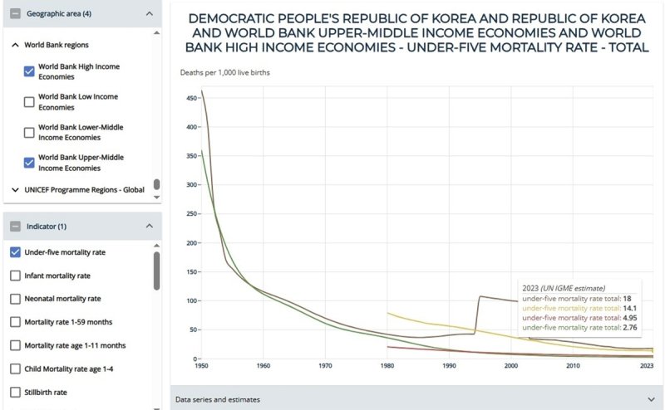
Task: Click minus icon beside Indicator header
Action: pos(15,226)
